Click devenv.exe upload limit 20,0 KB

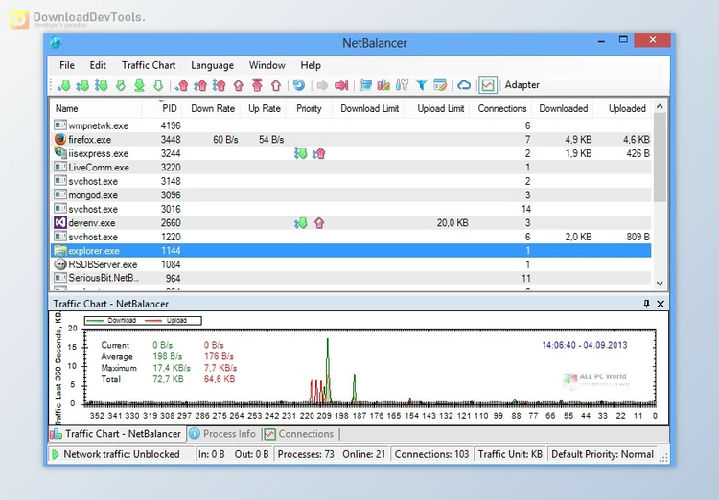(452, 223)
